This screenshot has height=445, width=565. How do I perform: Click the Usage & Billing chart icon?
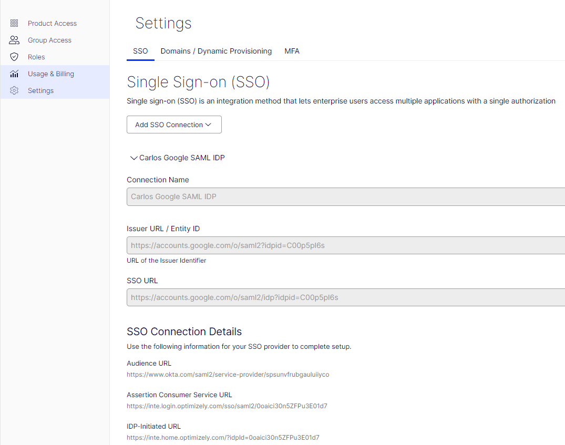14,74
